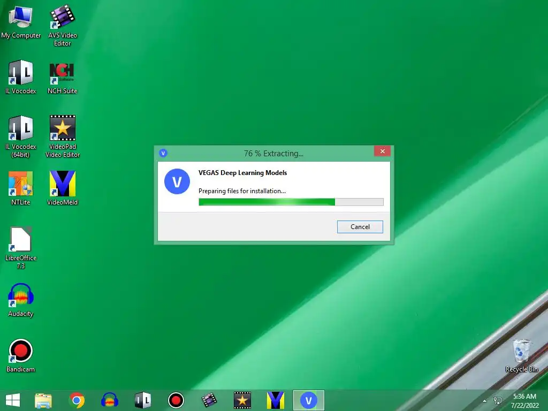Open the taskbar clock showing 5:36 AM
Image resolution: width=548 pixels, height=411 pixels.
pyautogui.click(x=524, y=400)
